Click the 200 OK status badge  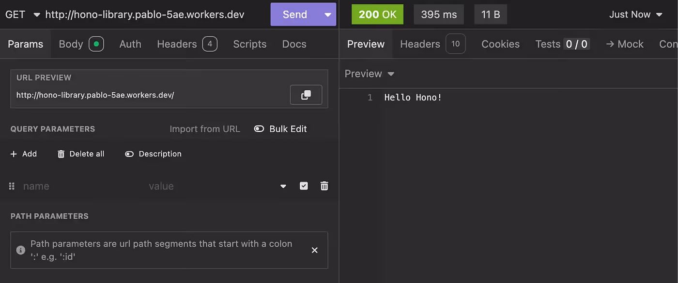point(378,14)
